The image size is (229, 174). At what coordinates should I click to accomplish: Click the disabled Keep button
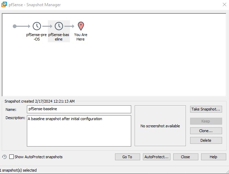coord(206,121)
